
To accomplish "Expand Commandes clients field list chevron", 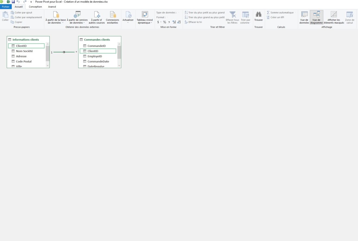I will [119, 65].
